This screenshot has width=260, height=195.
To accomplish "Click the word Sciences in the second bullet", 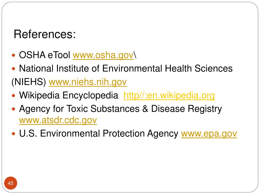I will point(214,68).
